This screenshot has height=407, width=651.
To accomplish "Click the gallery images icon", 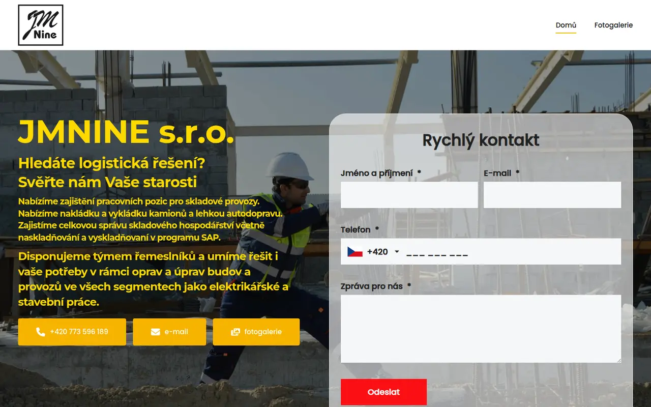I will click(235, 332).
